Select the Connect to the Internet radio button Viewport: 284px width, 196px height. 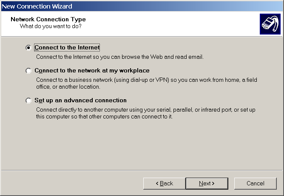[x=28, y=48]
